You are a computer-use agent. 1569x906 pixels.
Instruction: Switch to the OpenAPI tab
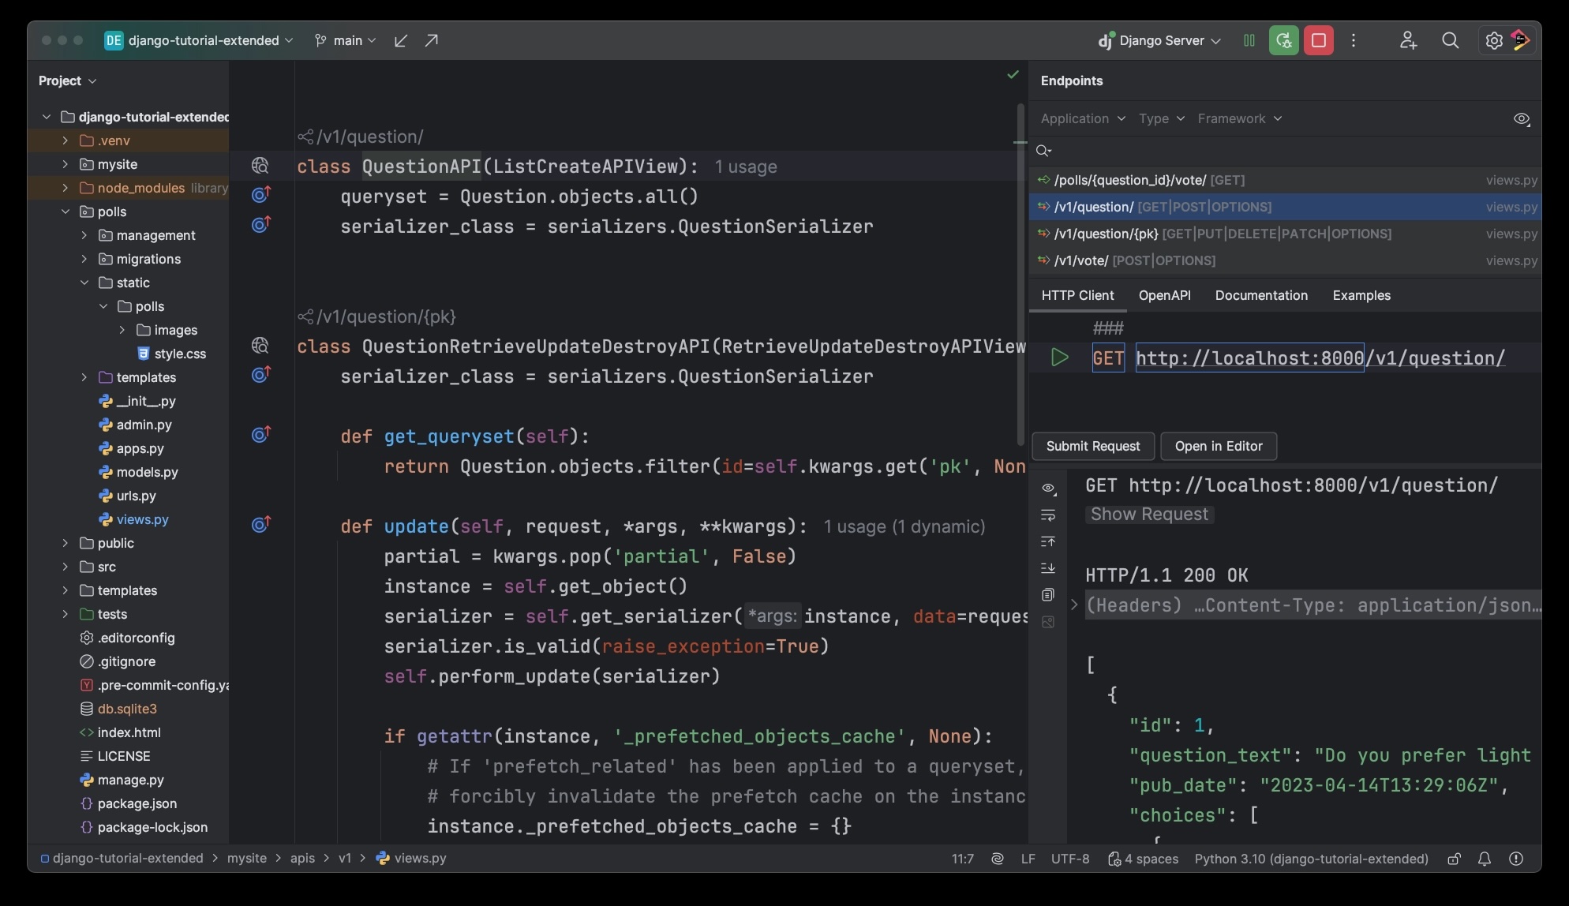[x=1164, y=295]
